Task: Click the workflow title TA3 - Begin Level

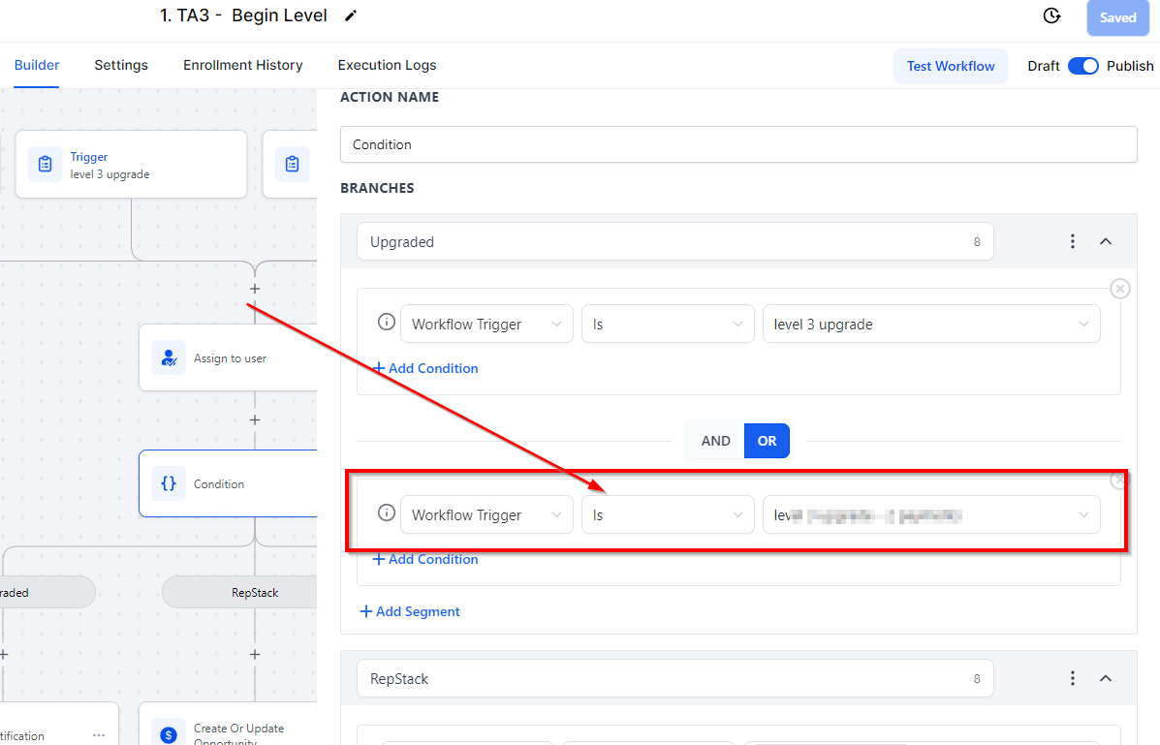Action: pyautogui.click(x=243, y=16)
